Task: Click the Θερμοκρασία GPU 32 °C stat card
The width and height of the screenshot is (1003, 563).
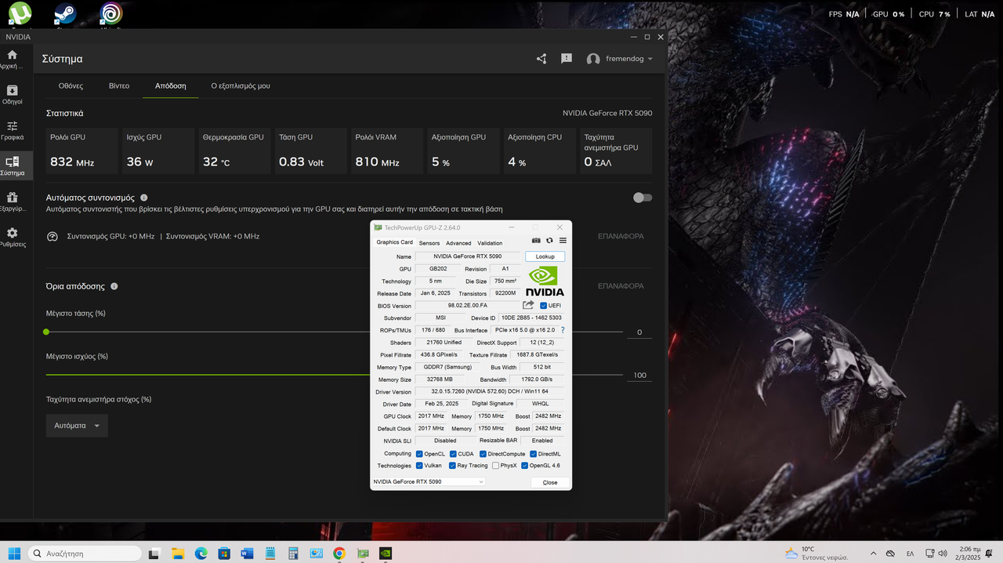Action: pyautogui.click(x=234, y=151)
